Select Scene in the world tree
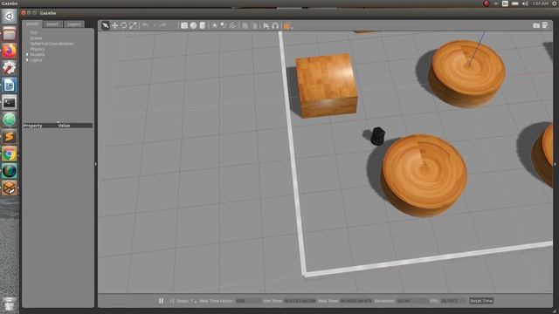Screen dimensions: 559x314 click(x=36, y=38)
